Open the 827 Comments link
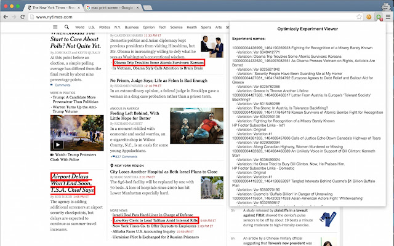Image resolution: width=394 pixels, height=246 pixels. (x=126, y=157)
